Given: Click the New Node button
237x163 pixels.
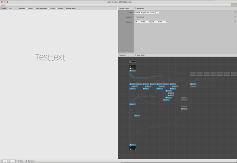Looking at the screenshot, I should click(139, 55).
